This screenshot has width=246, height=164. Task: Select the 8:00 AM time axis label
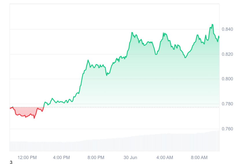click(x=199, y=158)
